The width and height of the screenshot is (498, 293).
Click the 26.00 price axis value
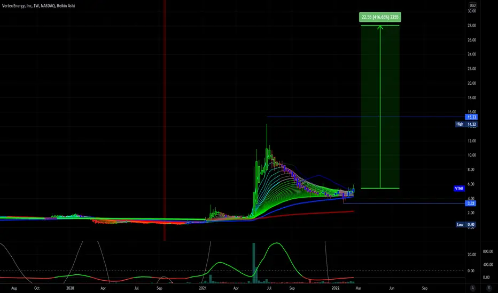[x=472, y=40]
